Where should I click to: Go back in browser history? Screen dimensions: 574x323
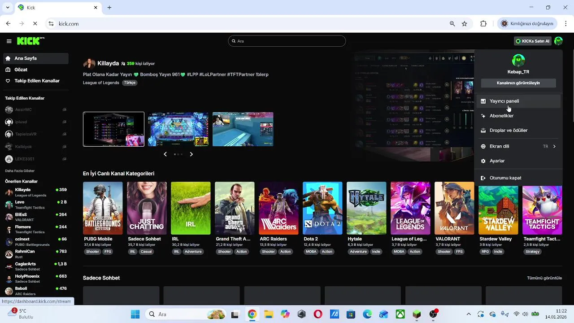click(x=8, y=24)
